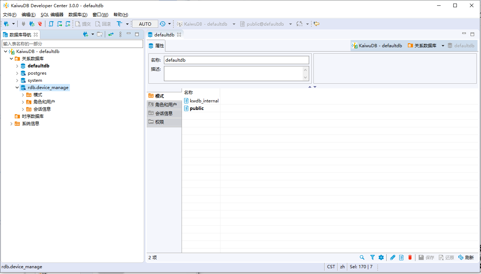Screen dimensions: 481x274
Task: Select the public schema row
Action: pyautogui.click(x=194, y=108)
